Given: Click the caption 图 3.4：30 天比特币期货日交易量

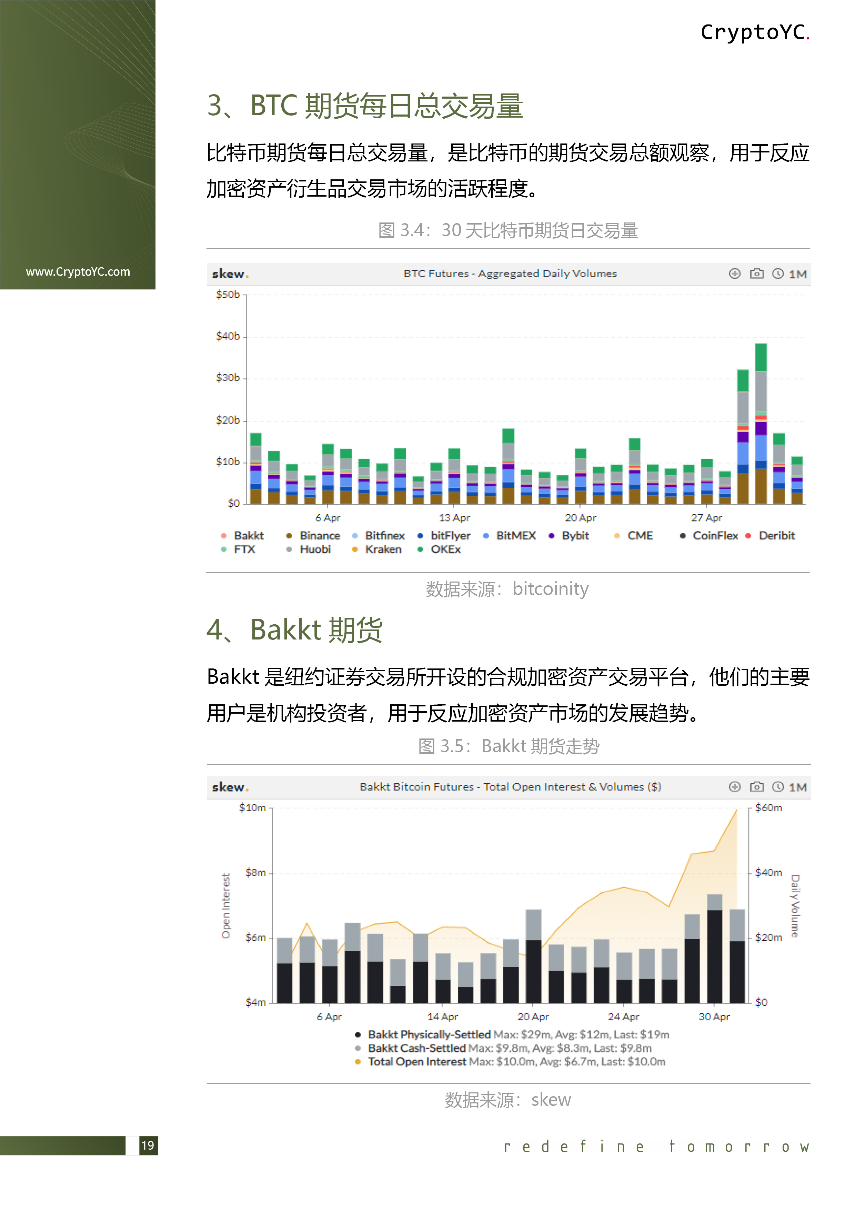Looking at the screenshot, I should (509, 230).
